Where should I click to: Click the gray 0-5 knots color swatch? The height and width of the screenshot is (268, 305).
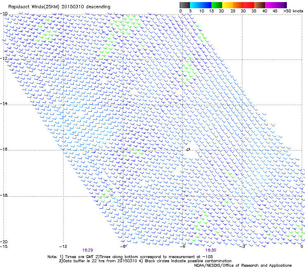(x=185, y=5)
